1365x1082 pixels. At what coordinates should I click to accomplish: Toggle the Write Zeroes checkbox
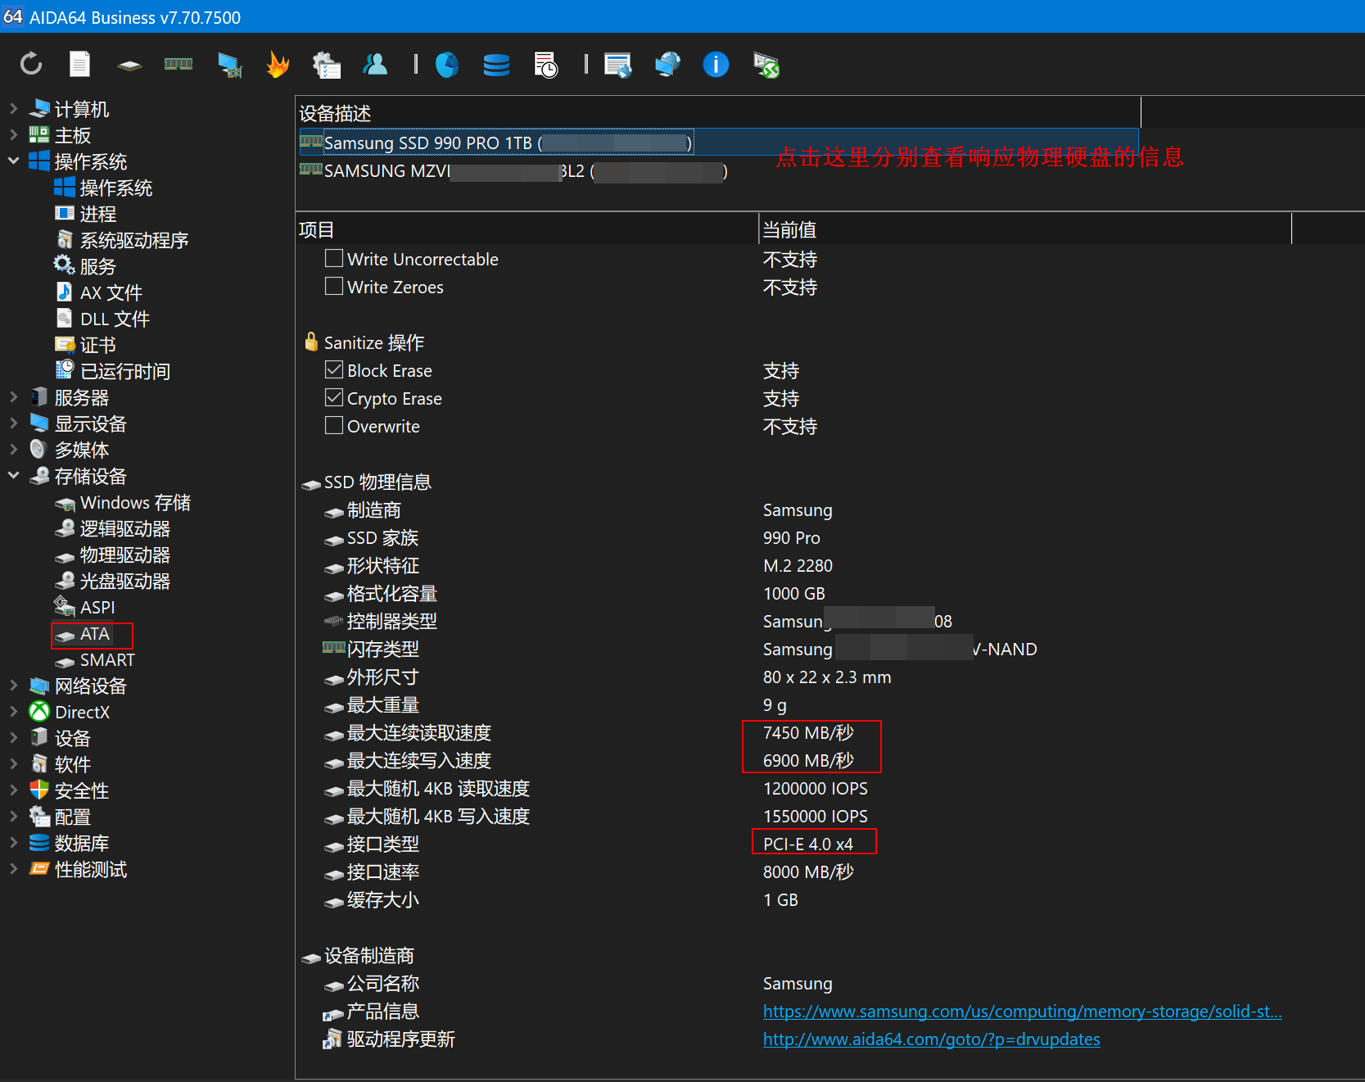pos(334,286)
